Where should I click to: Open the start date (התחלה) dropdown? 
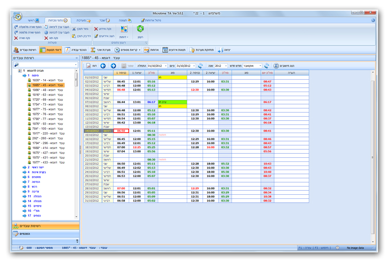pyautogui.click(x=166, y=66)
